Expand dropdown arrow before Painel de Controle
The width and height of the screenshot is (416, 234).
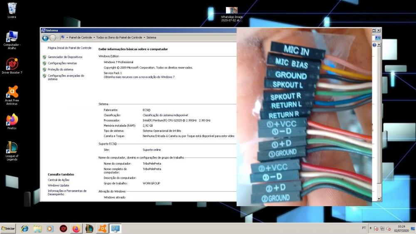pyautogui.click(x=67, y=38)
